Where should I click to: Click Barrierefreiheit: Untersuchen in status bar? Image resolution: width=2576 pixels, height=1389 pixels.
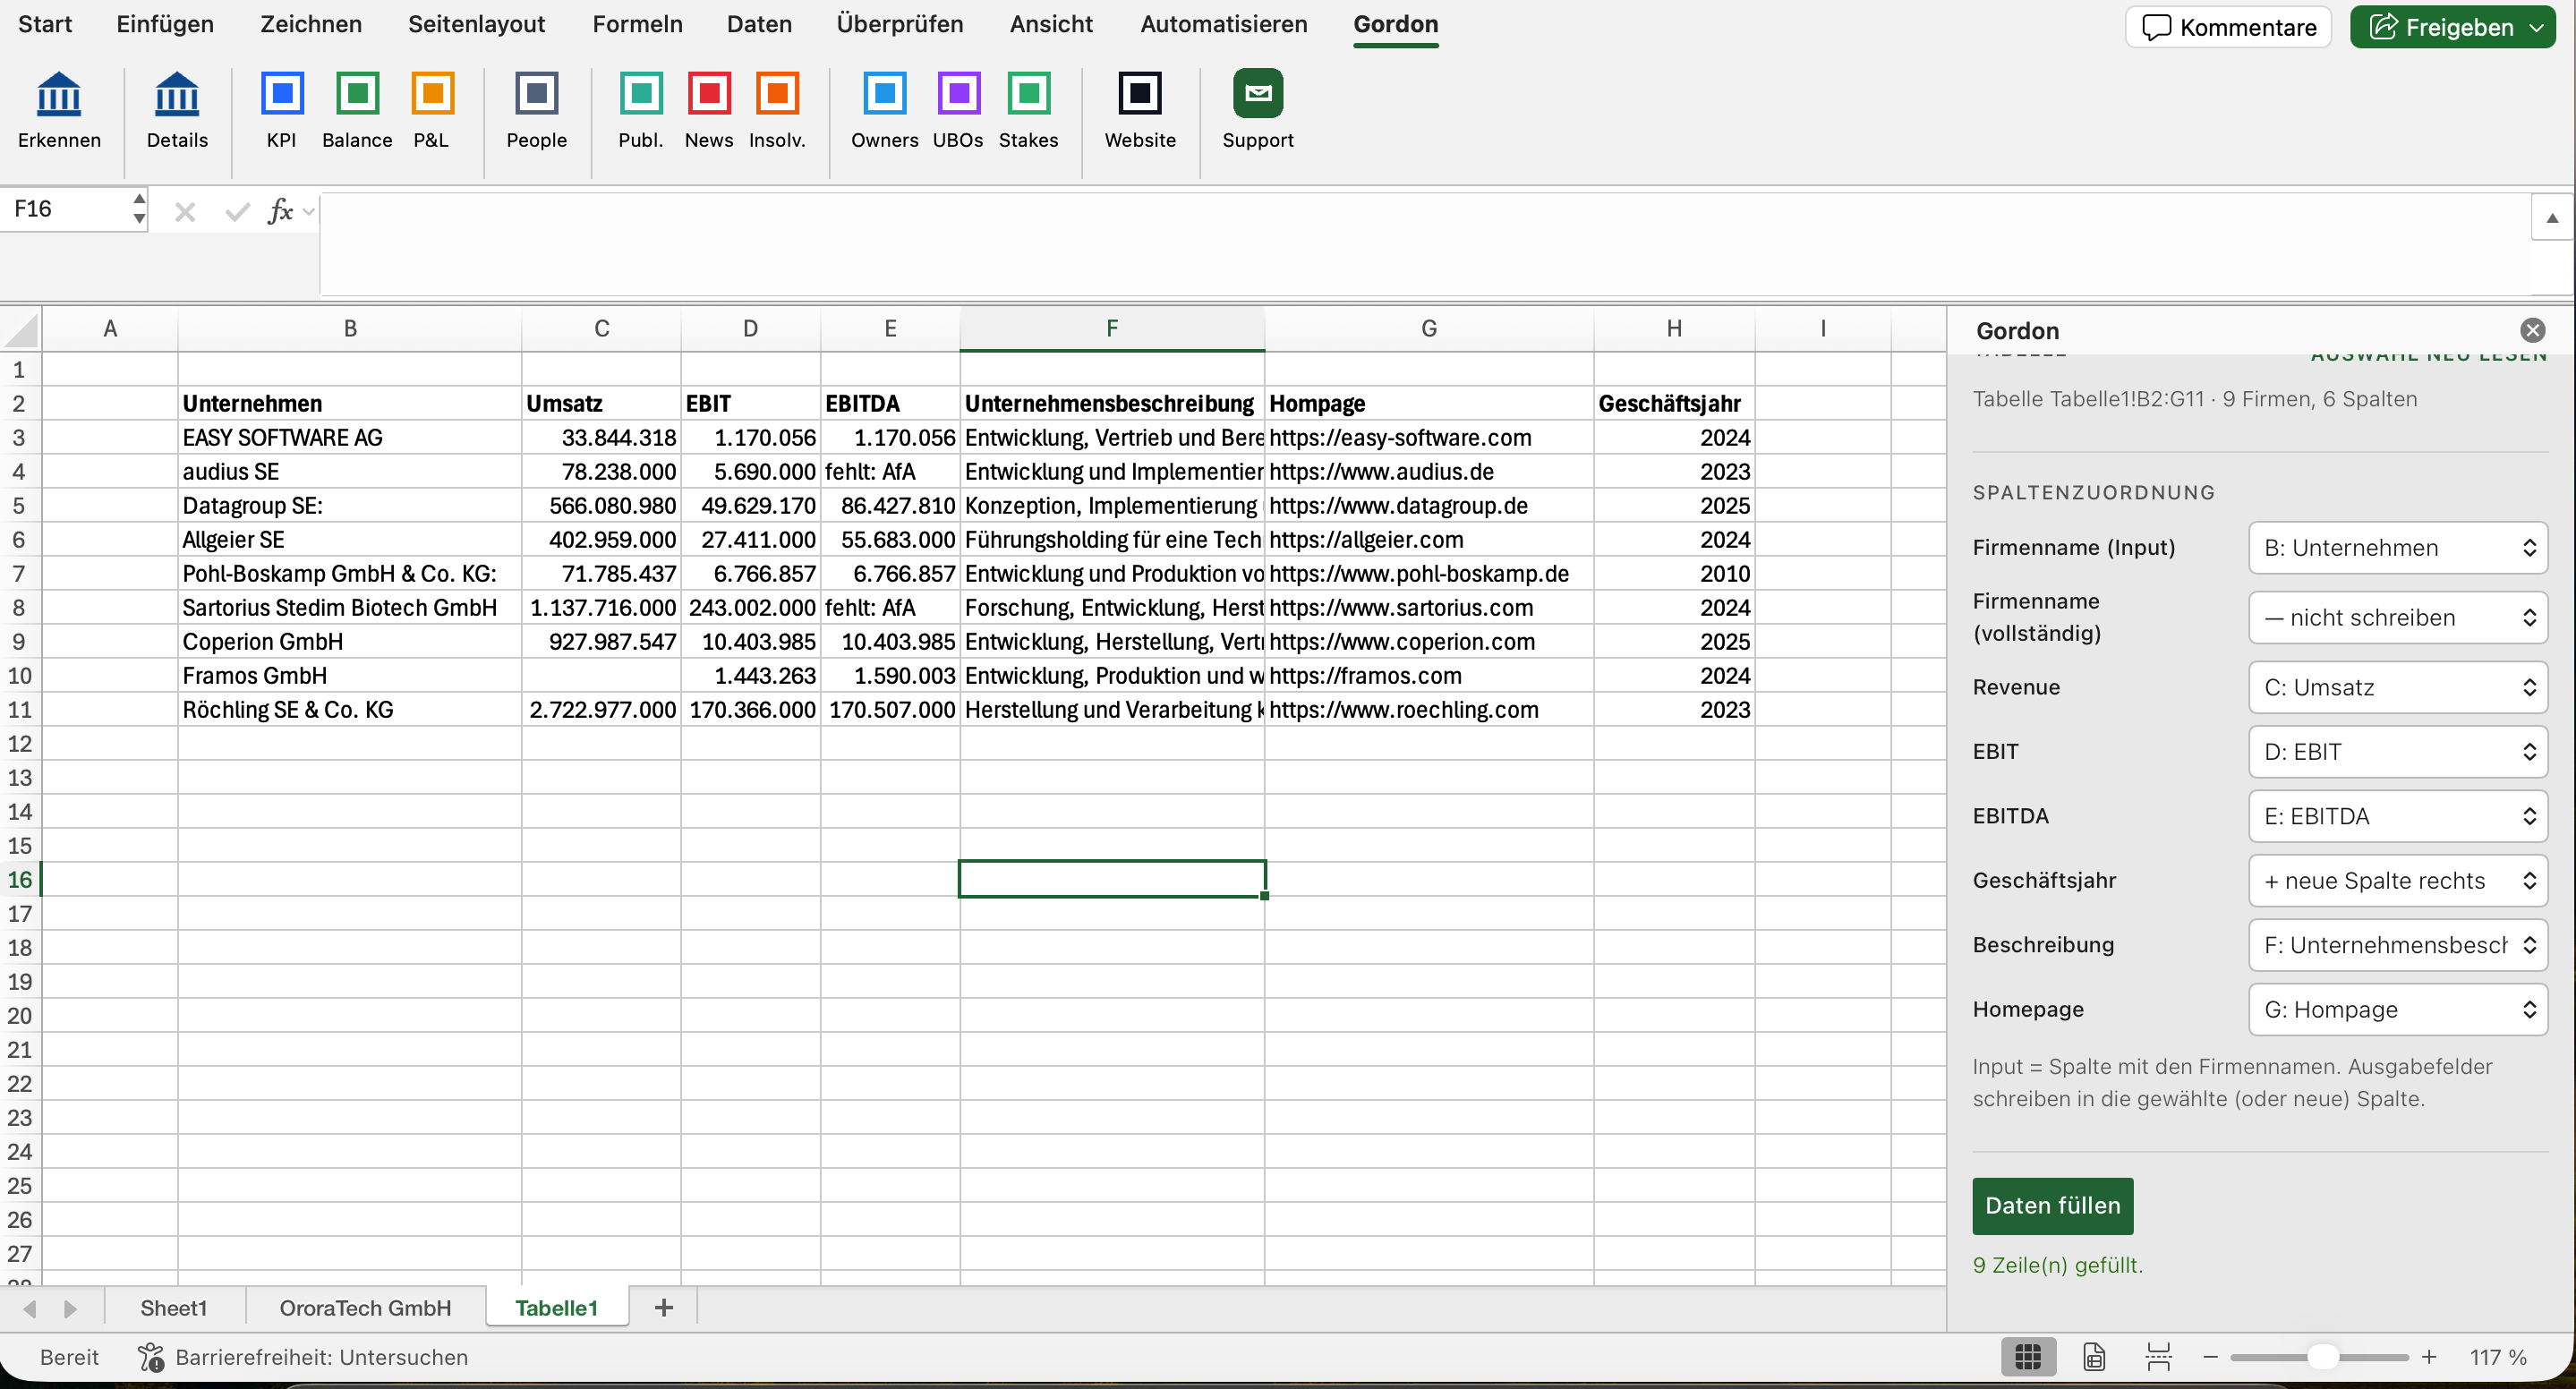[321, 1357]
